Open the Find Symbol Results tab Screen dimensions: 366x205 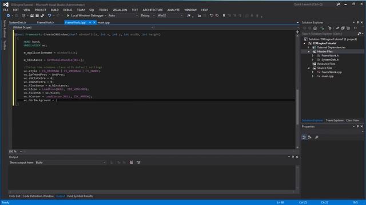tap(80, 196)
